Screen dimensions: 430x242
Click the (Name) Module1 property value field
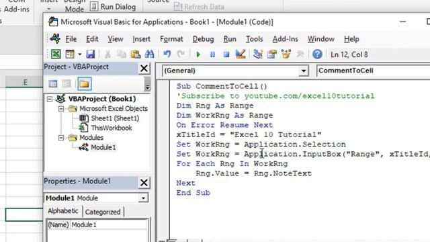point(109,225)
